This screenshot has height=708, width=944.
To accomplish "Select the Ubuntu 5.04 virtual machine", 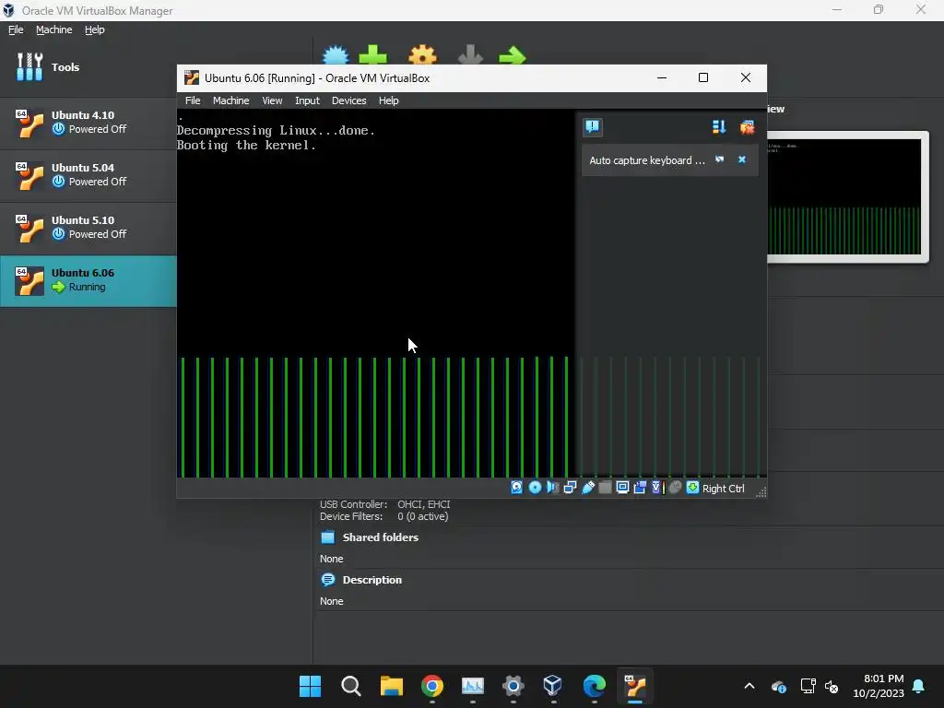I will tap(88, 175).
